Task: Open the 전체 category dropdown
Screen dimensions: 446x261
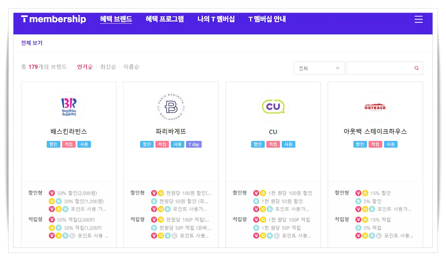Action: click(319, 68)
